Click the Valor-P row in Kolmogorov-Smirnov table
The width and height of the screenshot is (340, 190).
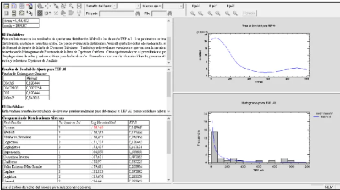(26, 98)
